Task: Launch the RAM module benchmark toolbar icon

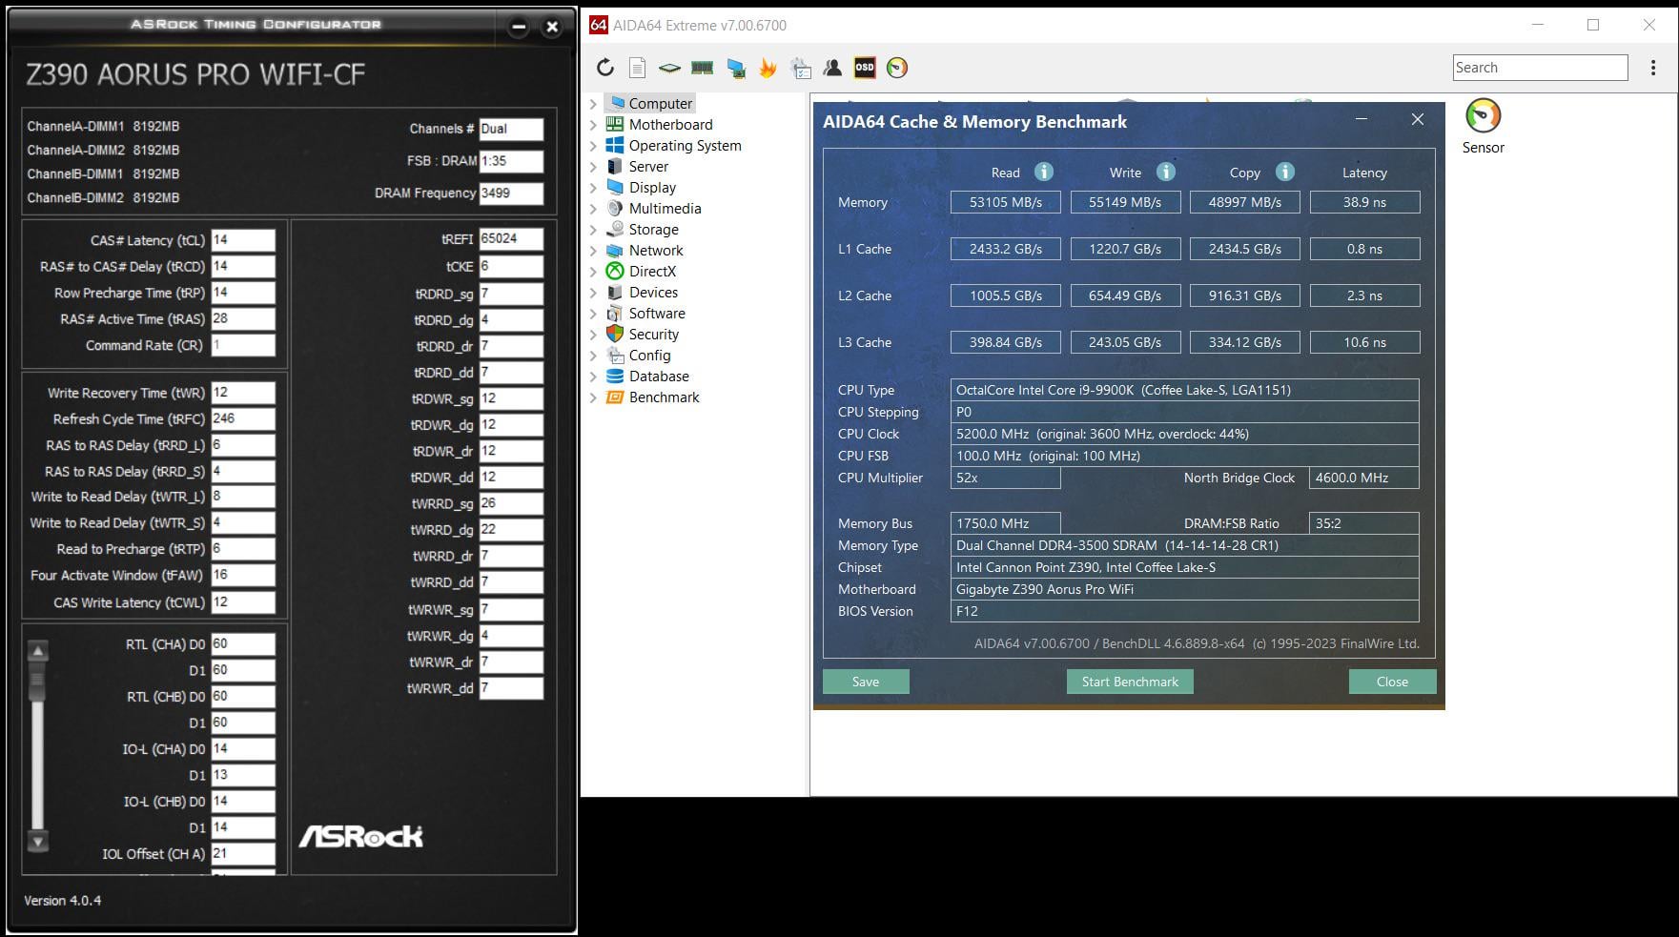Action: coord(702,68)
